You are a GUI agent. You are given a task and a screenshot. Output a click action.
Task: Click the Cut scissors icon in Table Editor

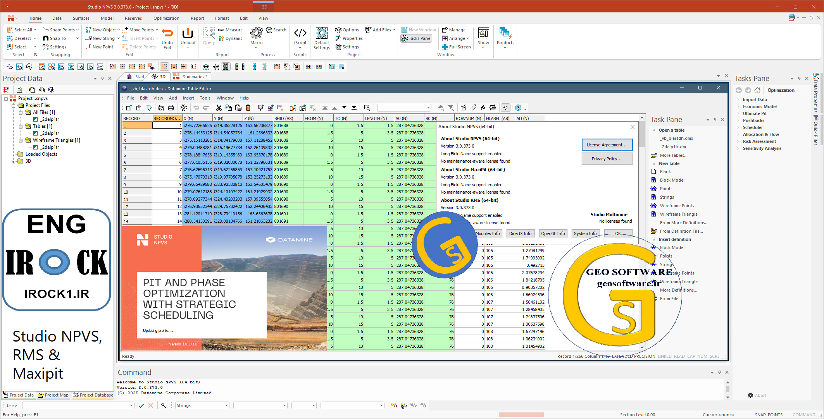point(219,108)
